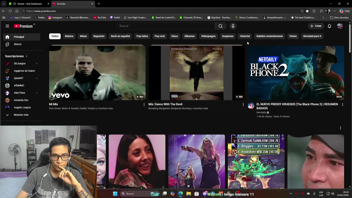Open the Mi Mix vevo thumbnail
Screen dimensions: 352x198
click(x=97, y=73)
